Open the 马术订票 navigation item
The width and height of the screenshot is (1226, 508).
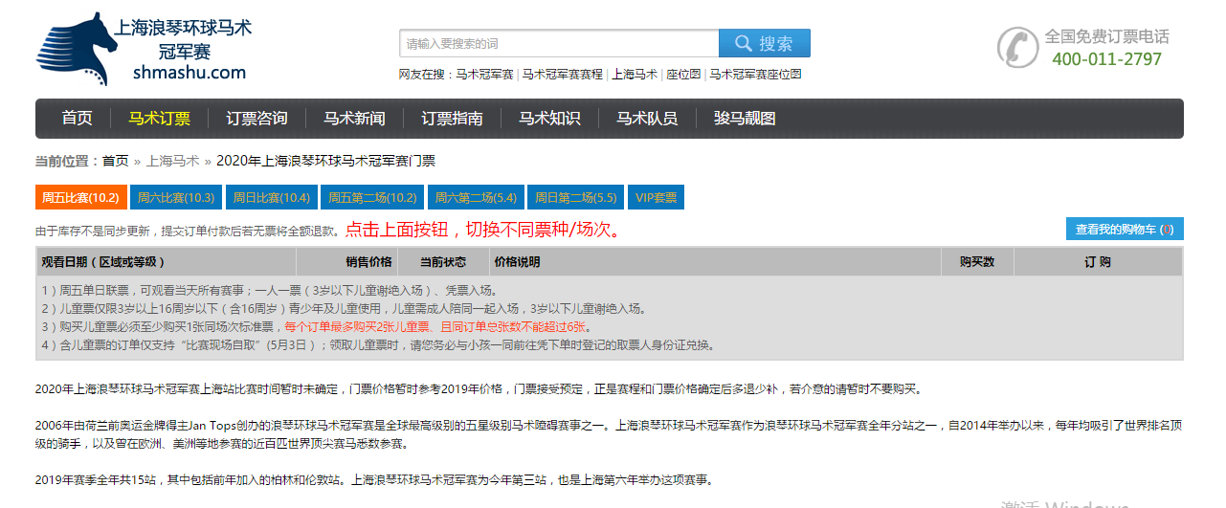[x=160, y=119]
